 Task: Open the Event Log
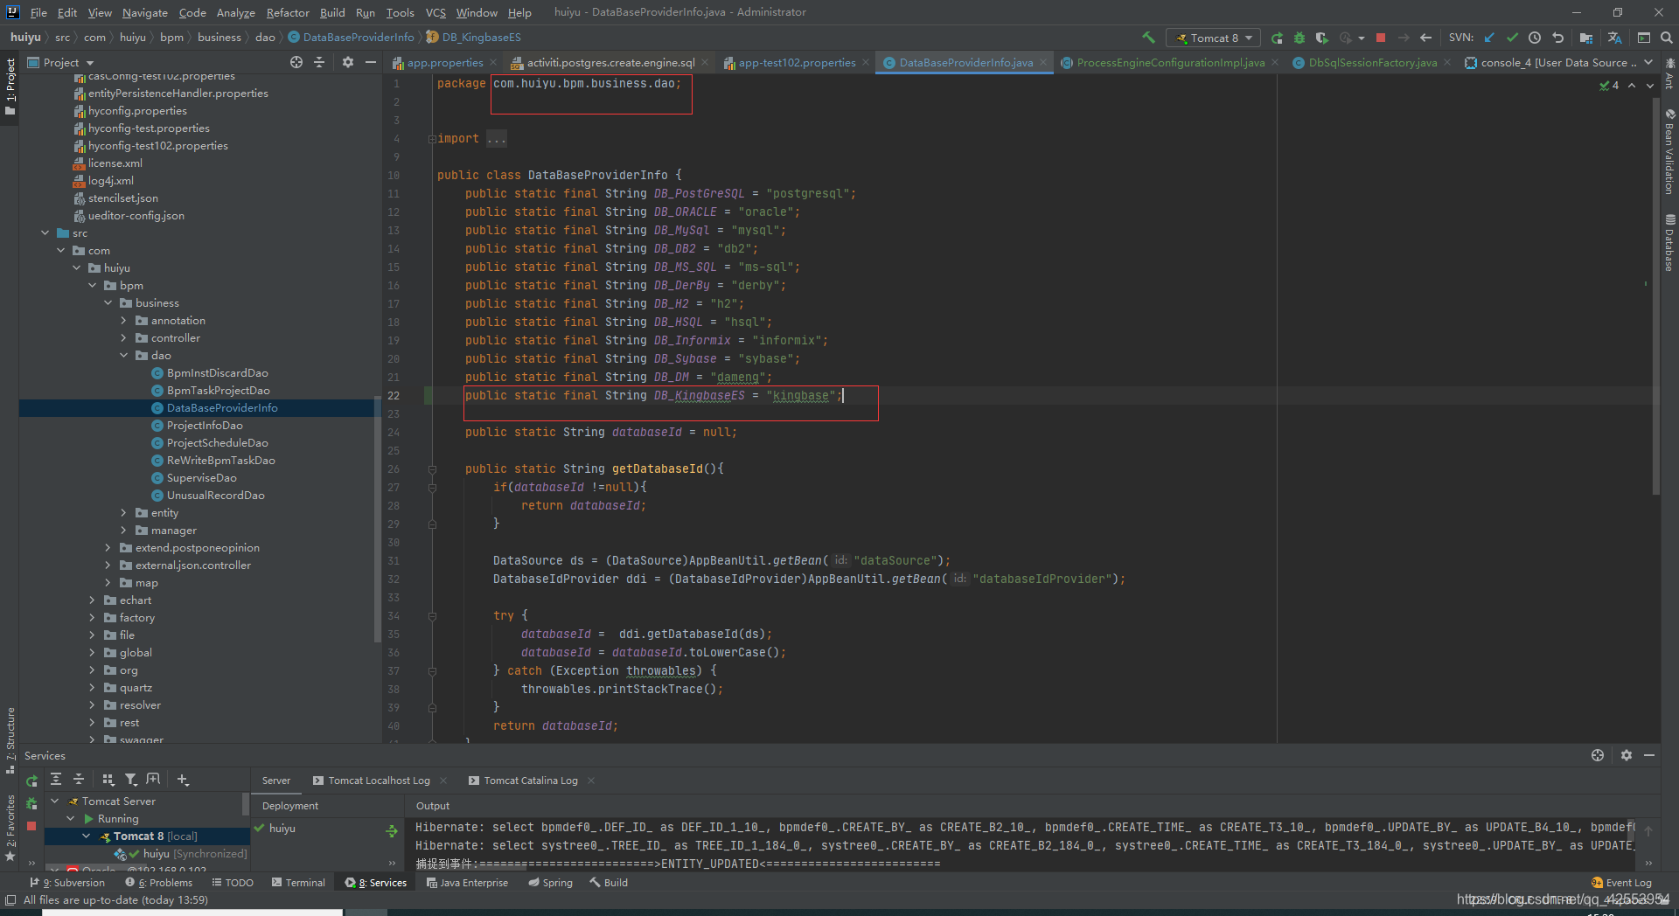pyautogui.click(x=1621, y=883)
